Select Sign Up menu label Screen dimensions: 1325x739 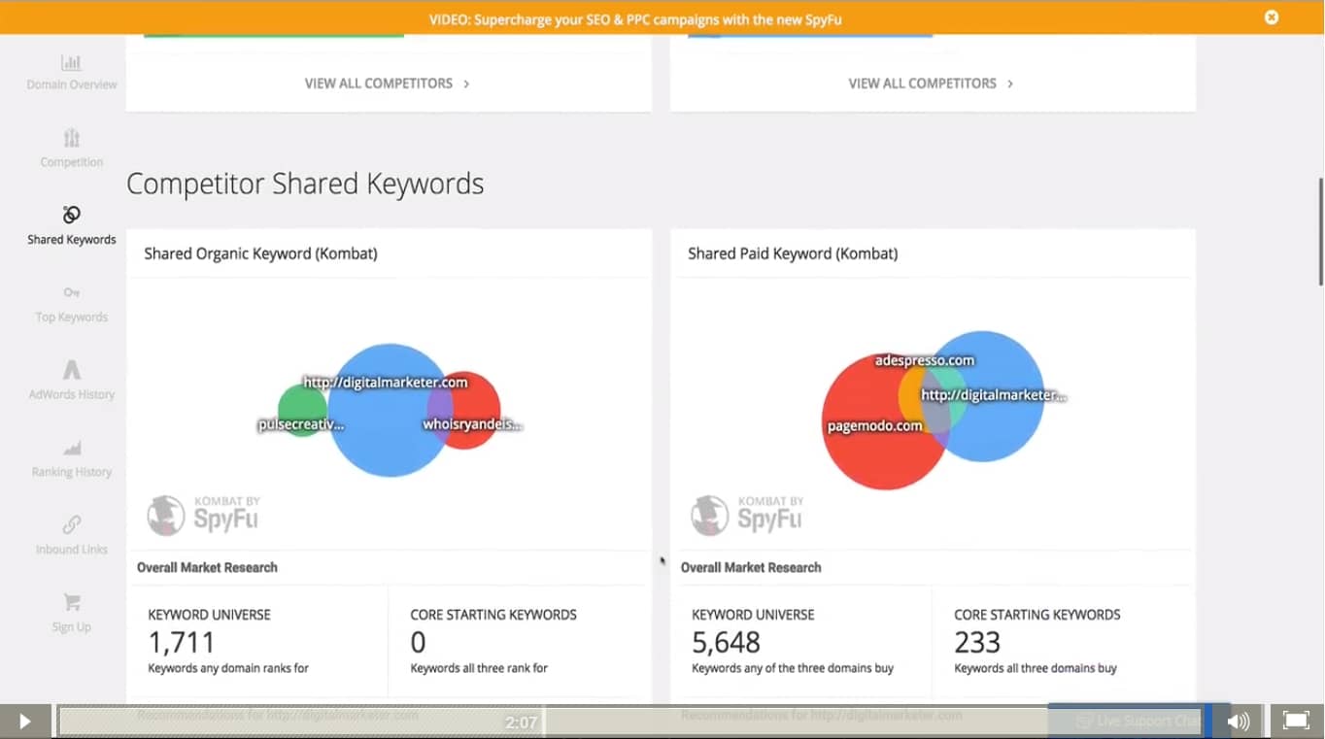72,627
